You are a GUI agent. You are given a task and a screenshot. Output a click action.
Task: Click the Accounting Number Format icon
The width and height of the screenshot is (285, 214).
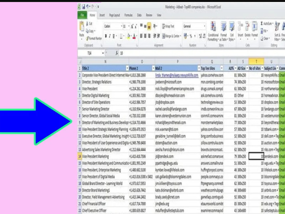185,36
